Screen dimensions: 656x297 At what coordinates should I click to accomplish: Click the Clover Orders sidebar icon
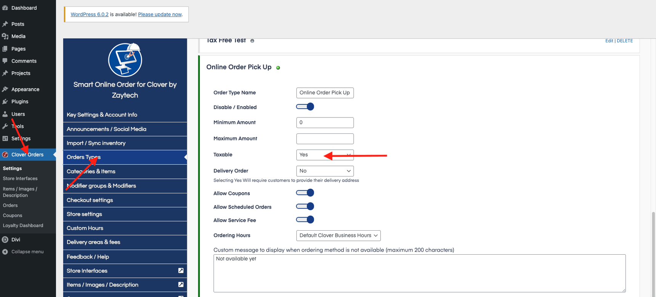click(5, 154)
